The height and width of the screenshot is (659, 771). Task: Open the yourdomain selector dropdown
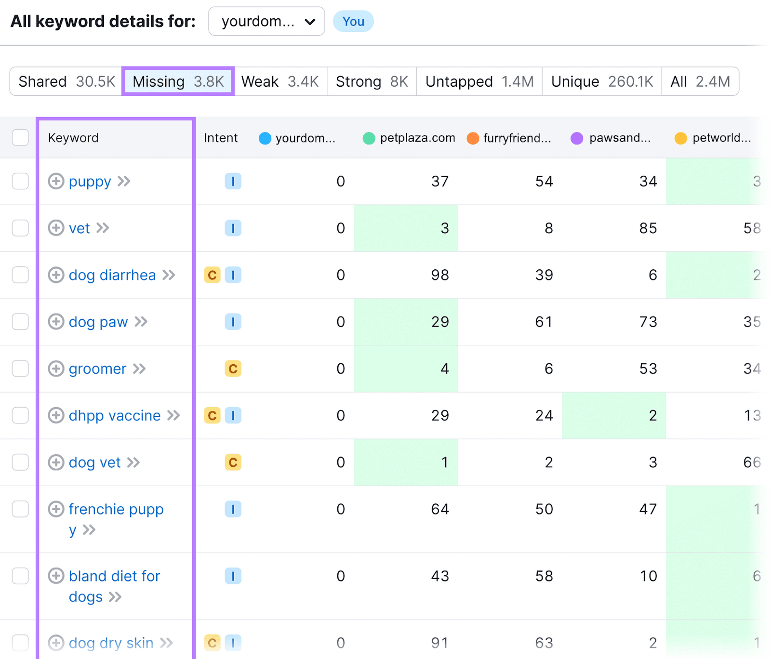(x=266, y=21)
